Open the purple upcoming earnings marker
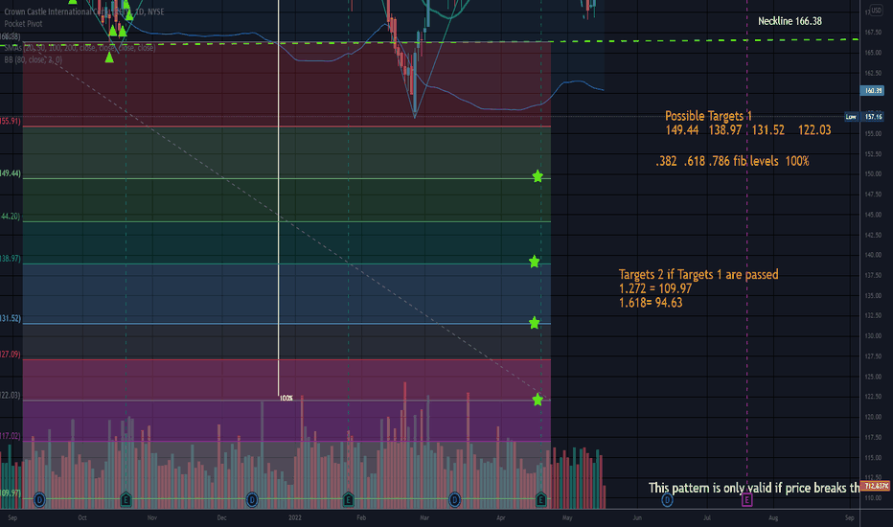 pyautogui.click(x=746, y=500)
